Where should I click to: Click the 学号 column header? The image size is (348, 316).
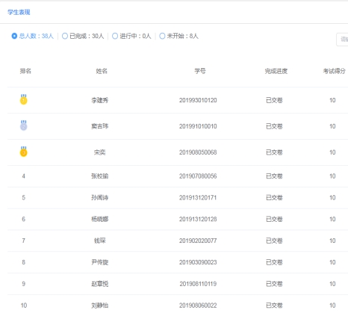(x=200, y=71)
